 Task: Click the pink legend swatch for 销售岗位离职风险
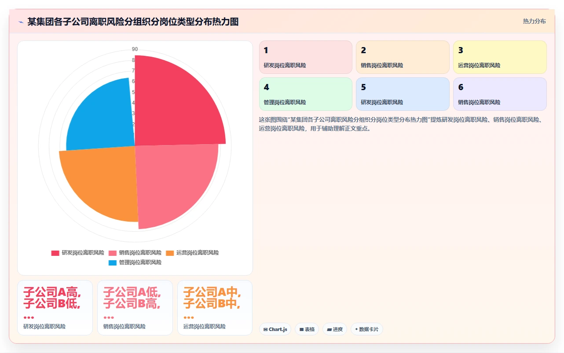(112, 253)
